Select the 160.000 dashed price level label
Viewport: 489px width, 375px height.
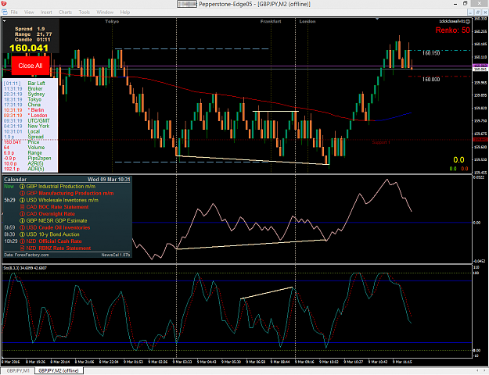(431, 80)
